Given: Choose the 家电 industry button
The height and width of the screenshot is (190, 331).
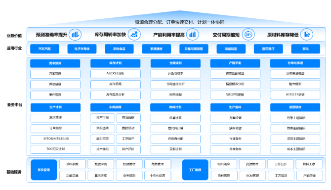Looking at the screenshot, I should [x=305, y=49].
